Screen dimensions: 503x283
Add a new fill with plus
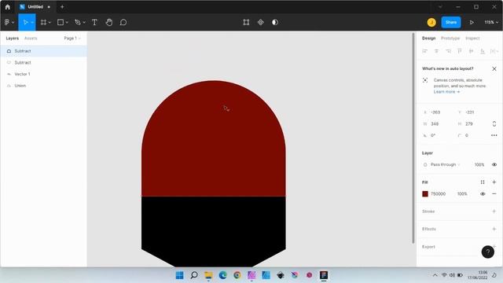click(494, 182)
